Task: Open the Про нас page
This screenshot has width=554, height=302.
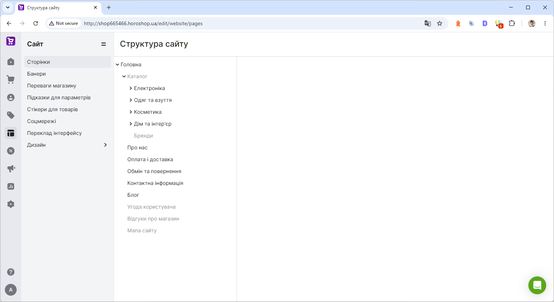Action: [x=137, y=147]
